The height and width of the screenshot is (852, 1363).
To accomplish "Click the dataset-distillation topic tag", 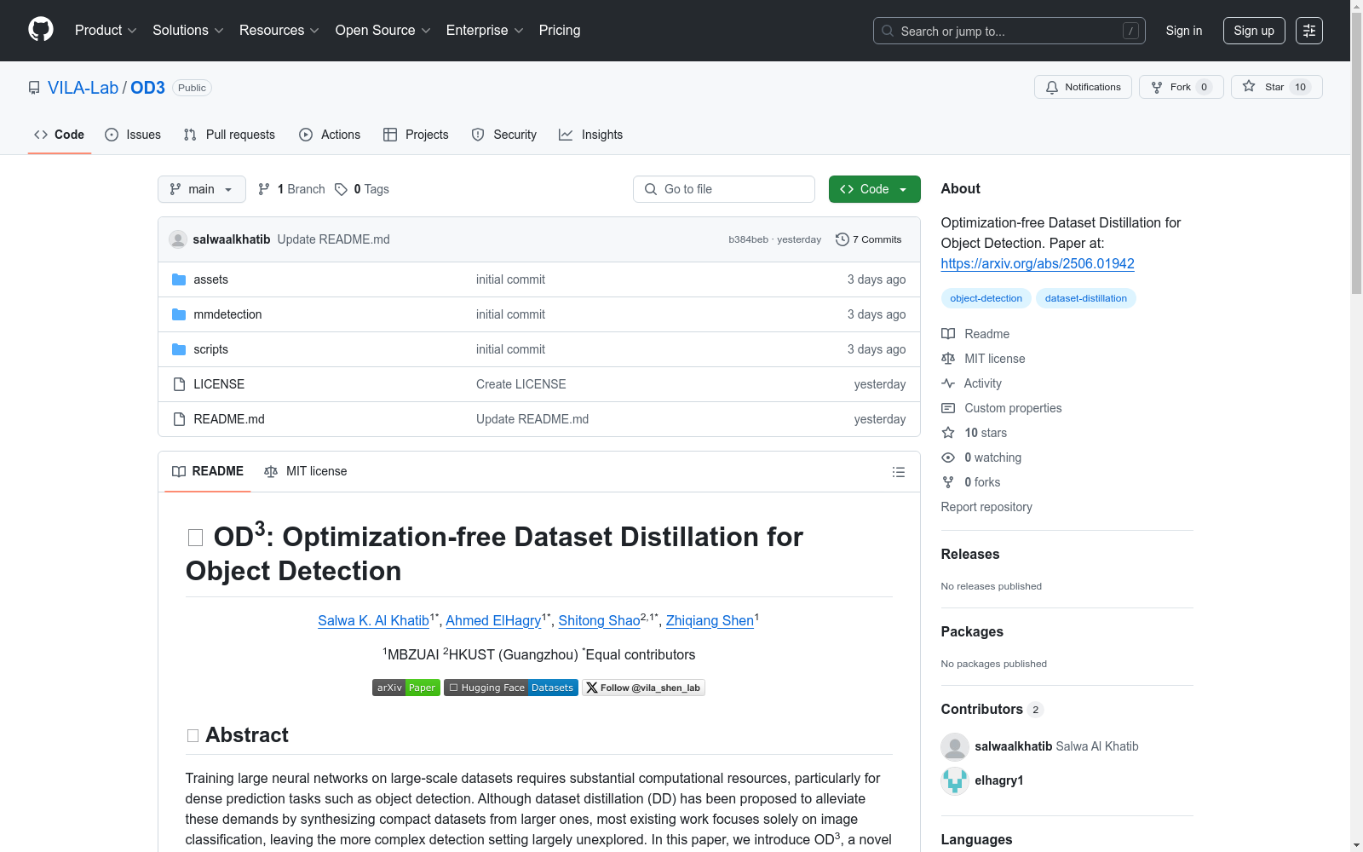I will point(1086,298).
